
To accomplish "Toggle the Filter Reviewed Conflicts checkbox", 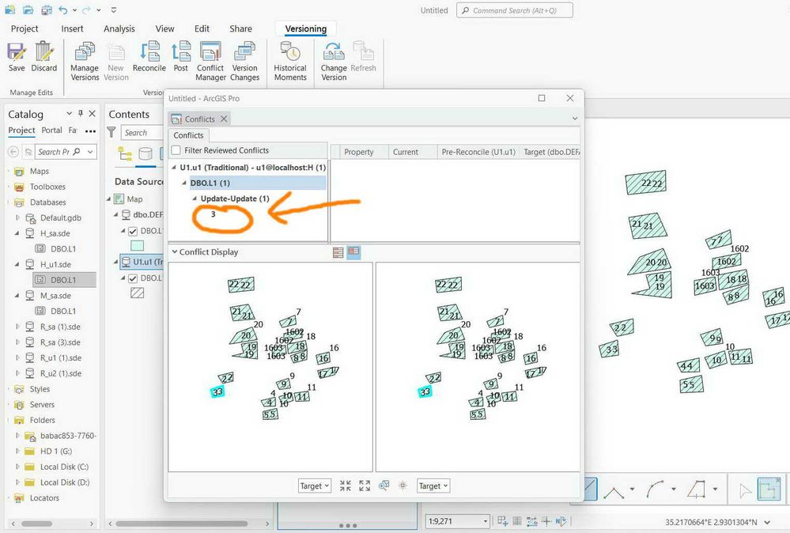I will [176, 150].
